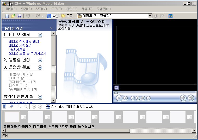Click 비디오 가져오기 link
The image size is (198, 140).
pos(20,45)
